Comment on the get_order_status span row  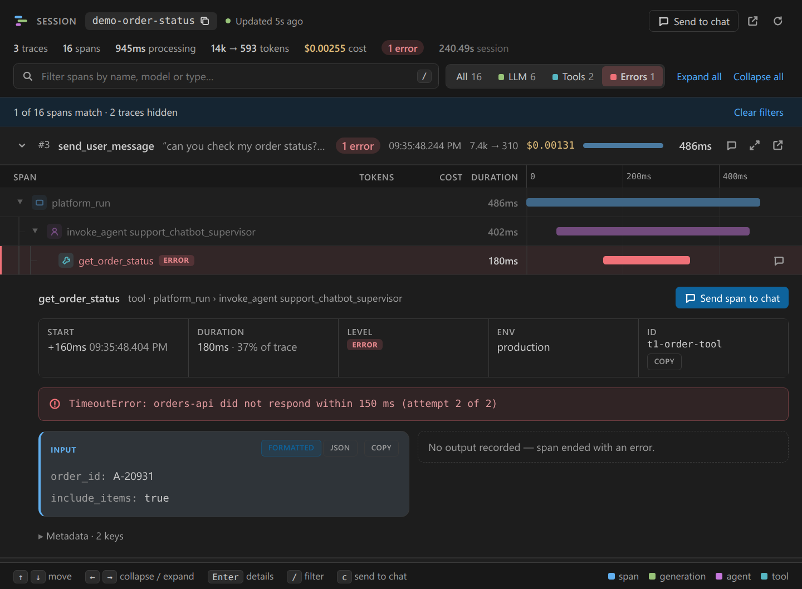click(x=779, y=261)
